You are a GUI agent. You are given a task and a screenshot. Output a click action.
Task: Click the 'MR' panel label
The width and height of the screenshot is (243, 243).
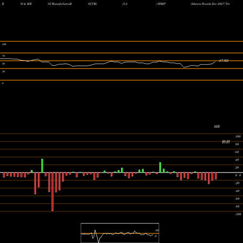point(217,126)
